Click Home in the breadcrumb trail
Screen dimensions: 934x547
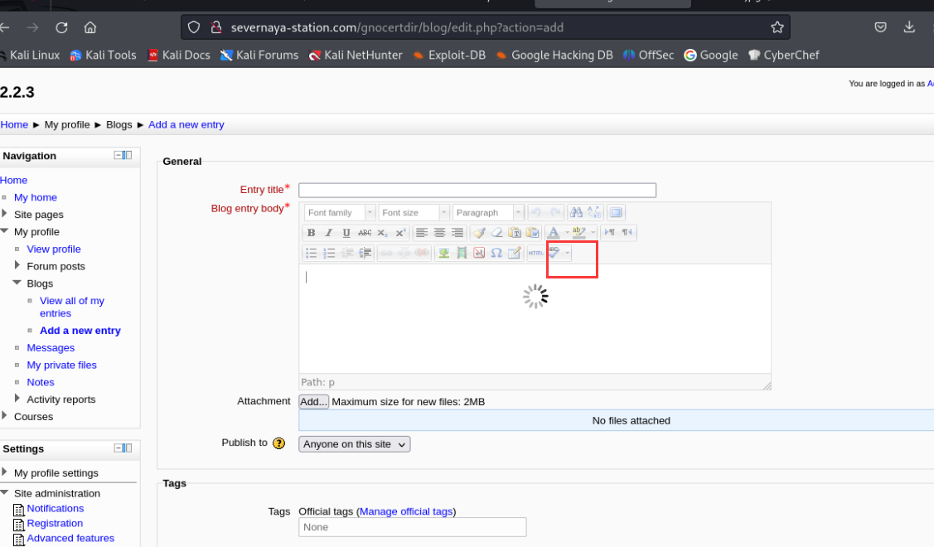[x=14, y=124]
